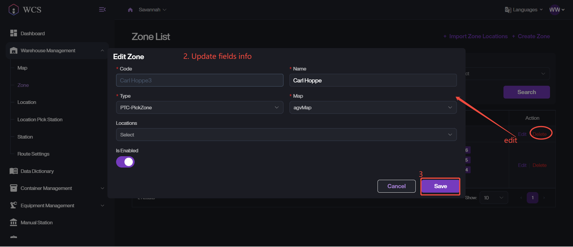Click the Name input field
Image resolution: width=573 pixels, height=247 pixels.
tap(373, 80)
